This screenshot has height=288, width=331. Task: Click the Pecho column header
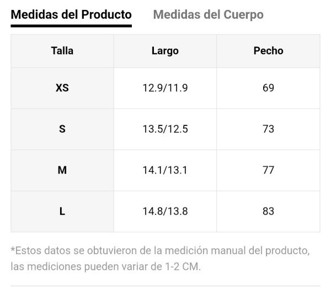[268, 51]
